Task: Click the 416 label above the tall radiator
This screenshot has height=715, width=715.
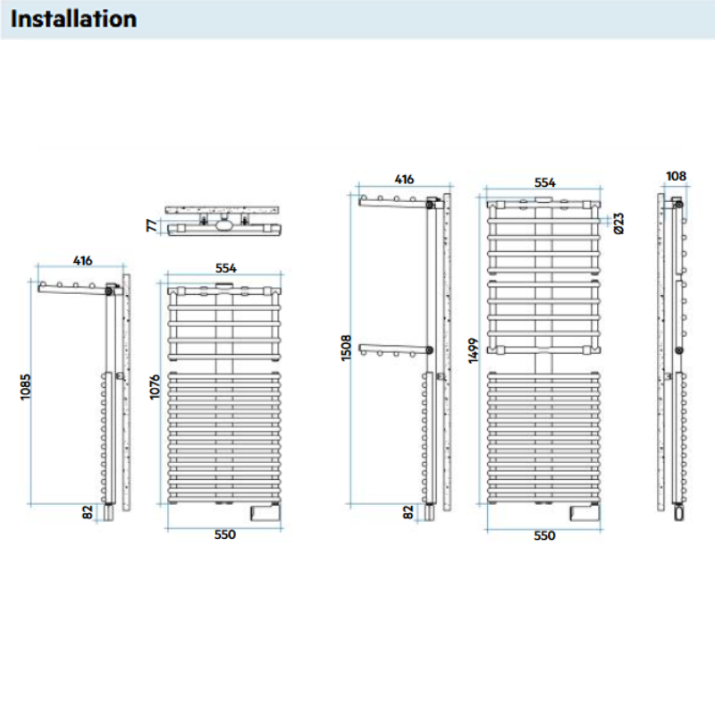Action: click(x=404, y=180)
